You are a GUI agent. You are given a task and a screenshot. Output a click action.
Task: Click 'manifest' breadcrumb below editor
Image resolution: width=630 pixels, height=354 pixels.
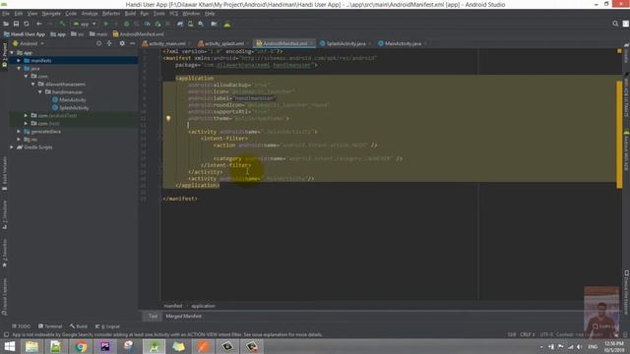(173, 306)
